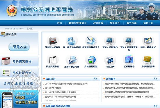The image size is (160, 108).
Task: Open the 驾驶证补证换证 icon
Action: [x=53, y=41]
